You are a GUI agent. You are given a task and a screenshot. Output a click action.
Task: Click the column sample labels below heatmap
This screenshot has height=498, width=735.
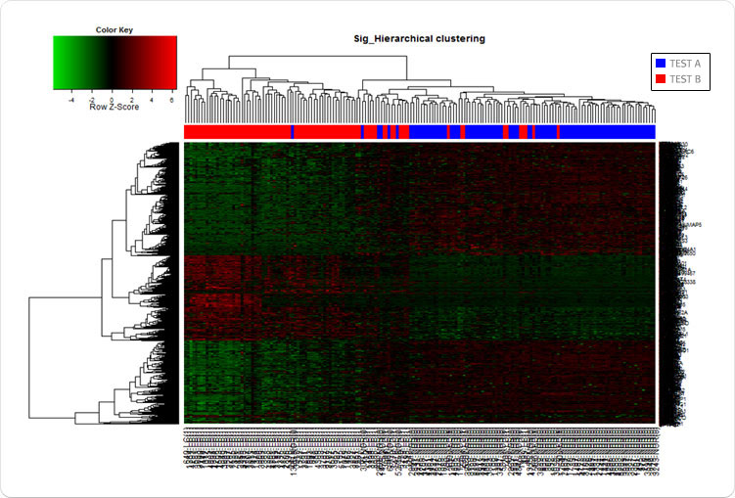point(419,455)
